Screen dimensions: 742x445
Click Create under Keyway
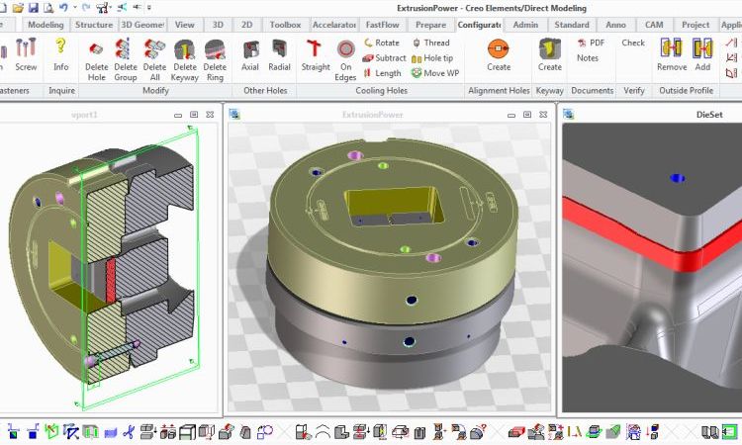pos(550,55)
